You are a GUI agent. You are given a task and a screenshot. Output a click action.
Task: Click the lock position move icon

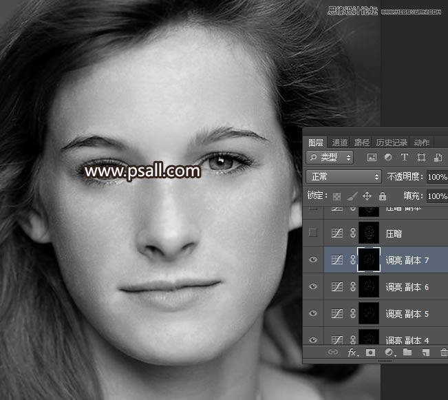(x=367, y=196)
